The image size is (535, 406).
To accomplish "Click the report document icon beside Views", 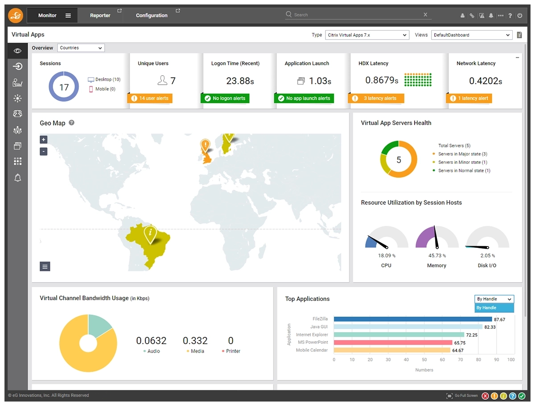I will pos(519,35).
